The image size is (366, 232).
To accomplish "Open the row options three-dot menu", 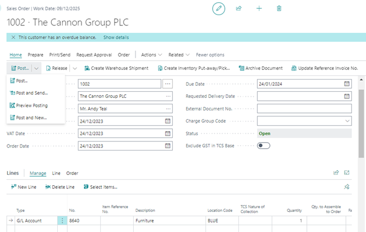I will click(x=63, y=220).
